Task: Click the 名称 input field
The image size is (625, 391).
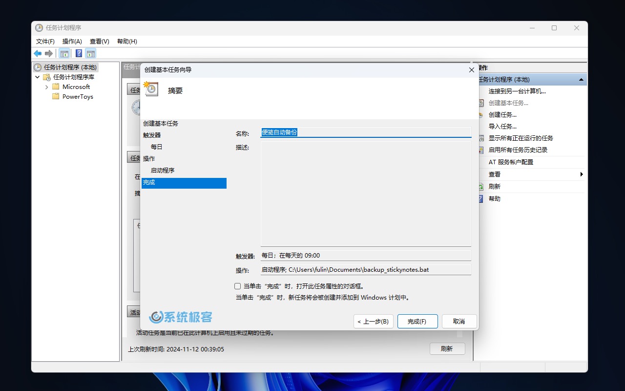Action: click(366, 132)
